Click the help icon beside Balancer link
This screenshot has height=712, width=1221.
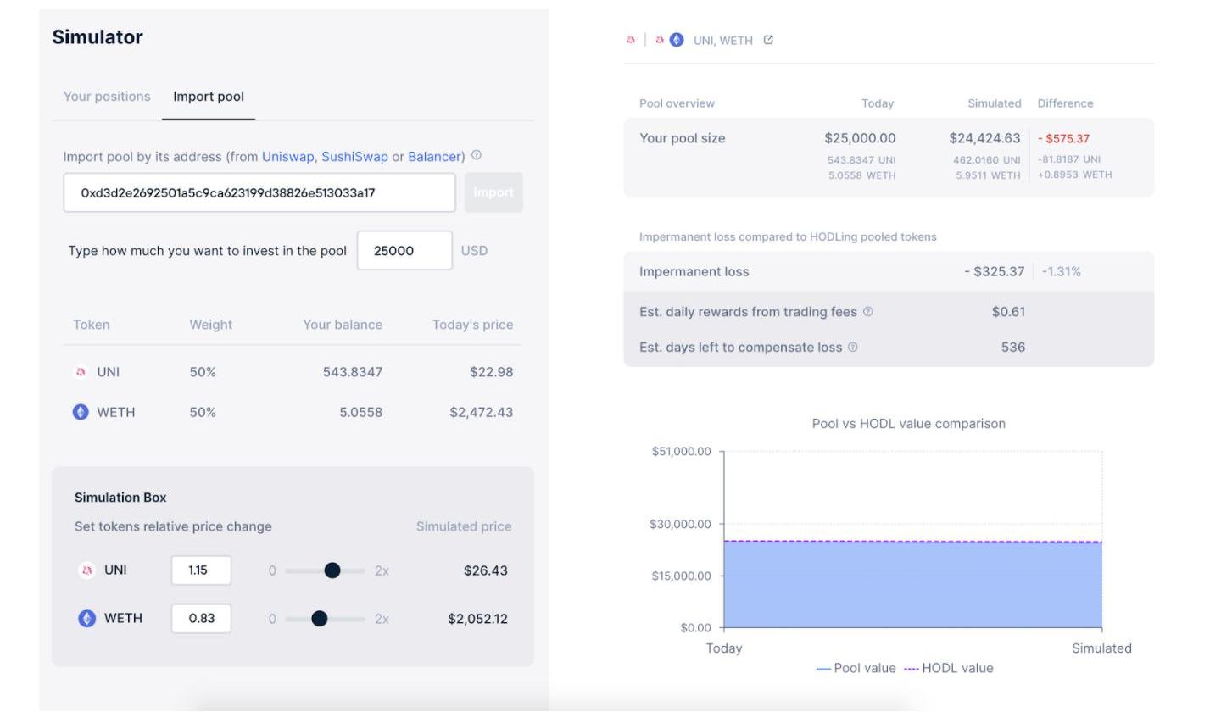[x=477, y=156]
